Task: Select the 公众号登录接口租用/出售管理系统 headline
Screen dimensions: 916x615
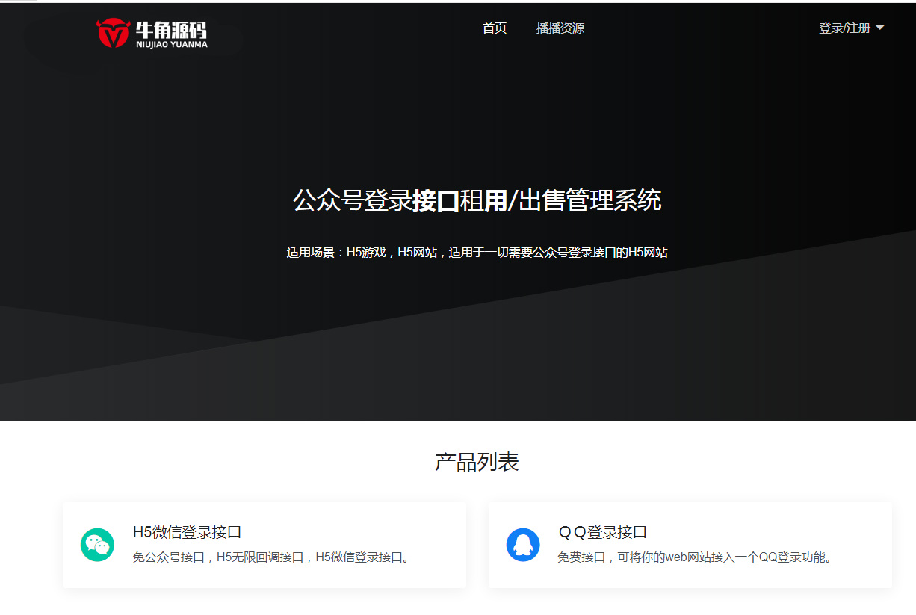Action: [477, 201]
